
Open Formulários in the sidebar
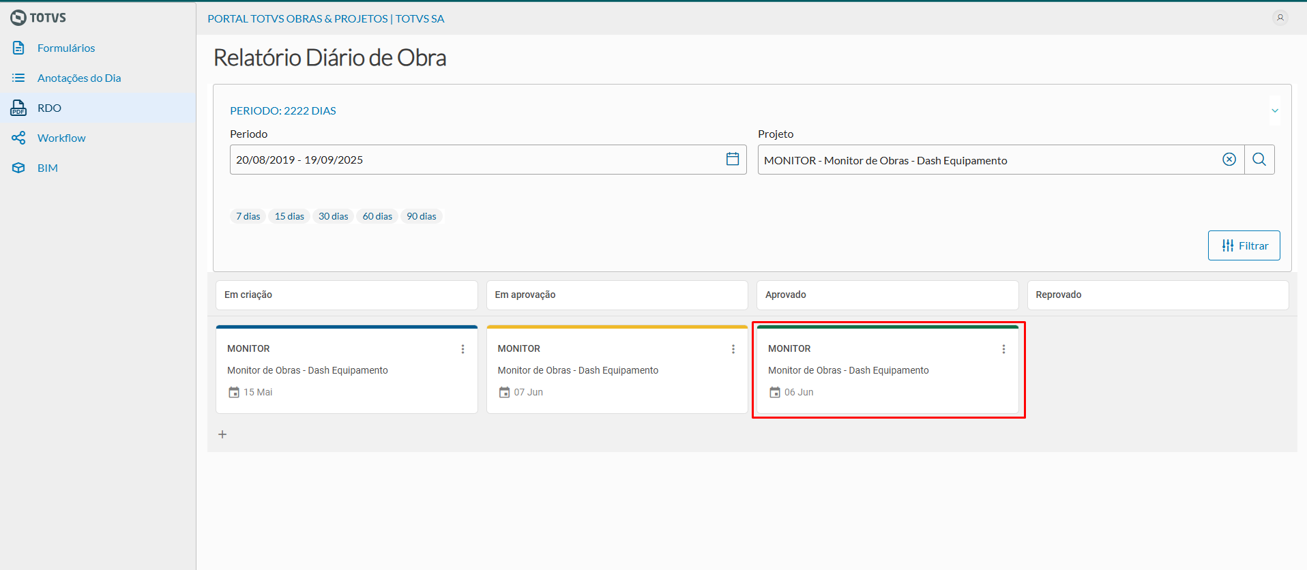(x=66, y=48)
